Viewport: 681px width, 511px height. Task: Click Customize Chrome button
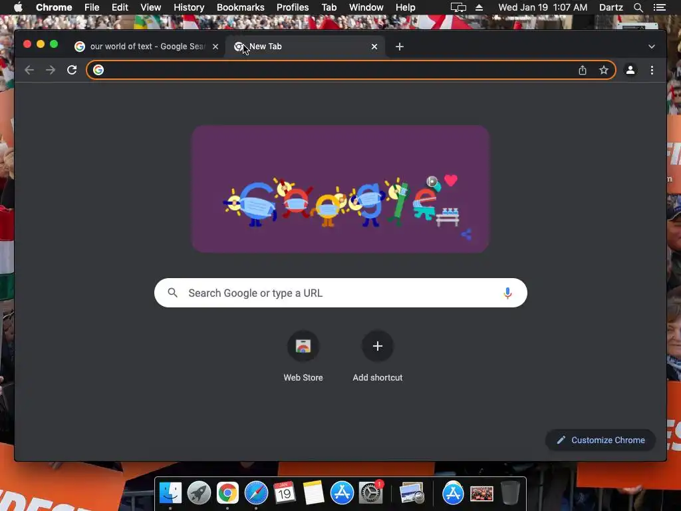click(601, 440)
